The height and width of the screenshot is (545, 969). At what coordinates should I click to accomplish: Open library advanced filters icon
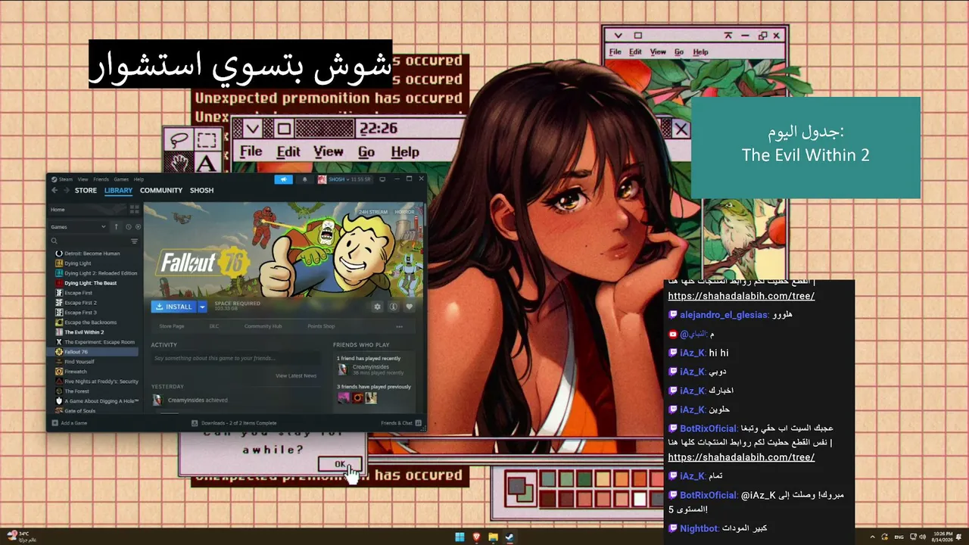(134, 241)
